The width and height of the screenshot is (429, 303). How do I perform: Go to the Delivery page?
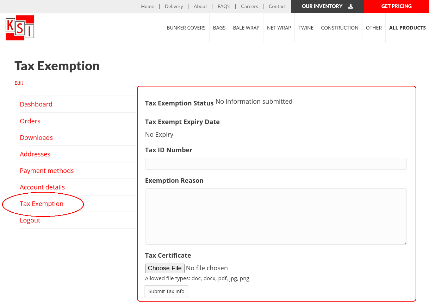tap(174, 6)
